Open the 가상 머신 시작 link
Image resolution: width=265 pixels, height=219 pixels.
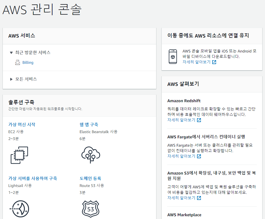22,125
